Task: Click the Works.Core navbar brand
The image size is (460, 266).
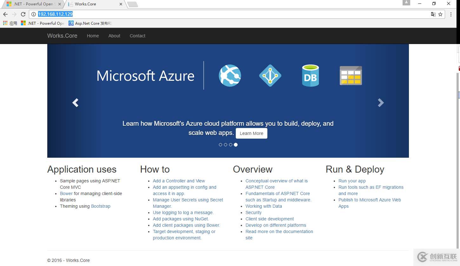Action: pyautogui.click(x=62, y=36)
